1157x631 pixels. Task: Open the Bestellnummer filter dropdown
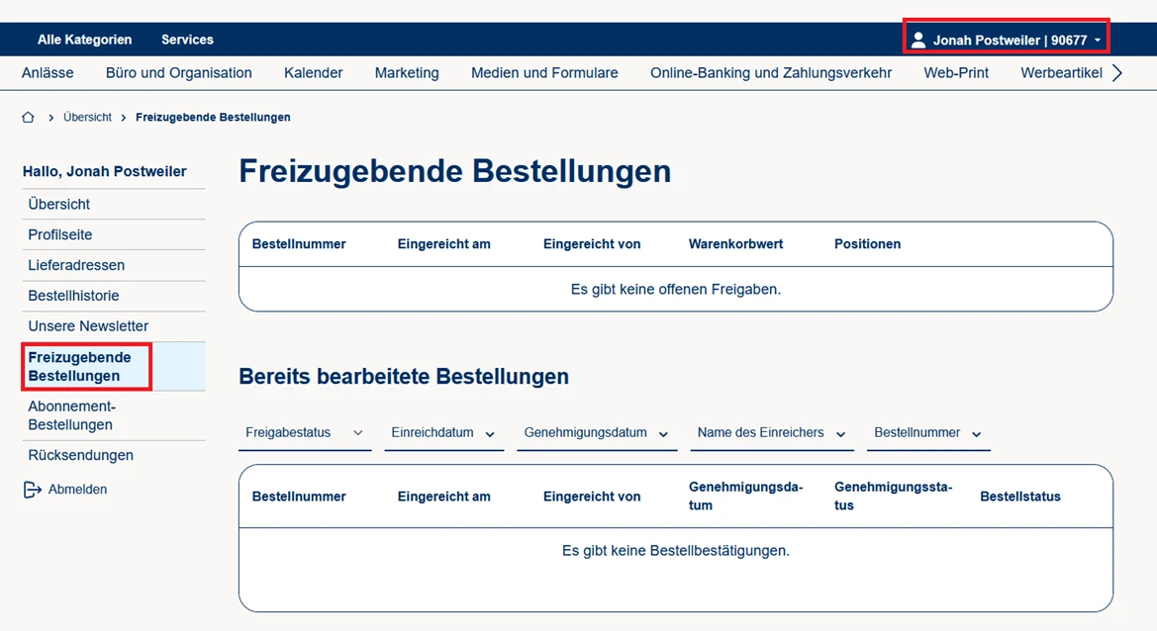[927, 433]
